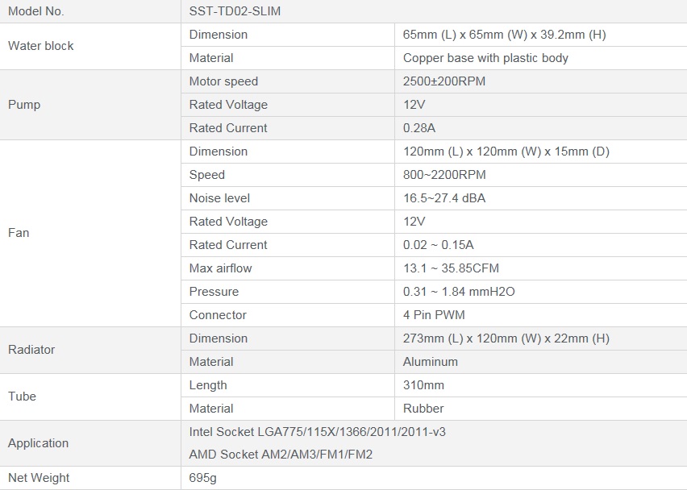Viewport: 687px width, 490px height.
Task: Select the Radiator section label
Action: point(31,350)
